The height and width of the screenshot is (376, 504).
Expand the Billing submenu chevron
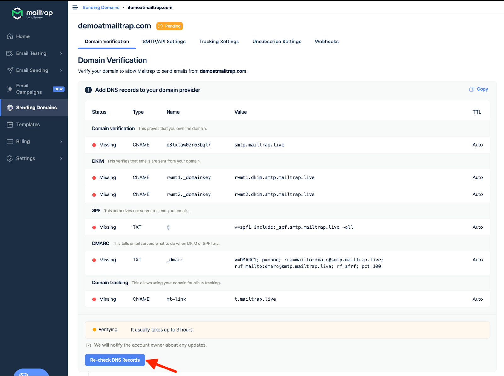pos(61,142)
